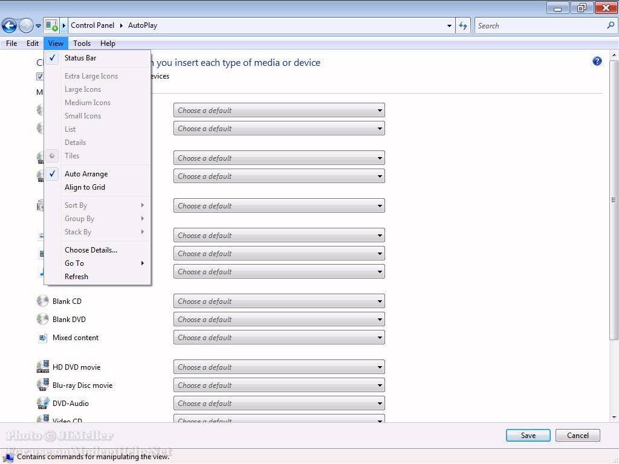Select Extra Large Icons view
Image resolution: width=619 pixels, height=464 pixels.
point(97,76)
